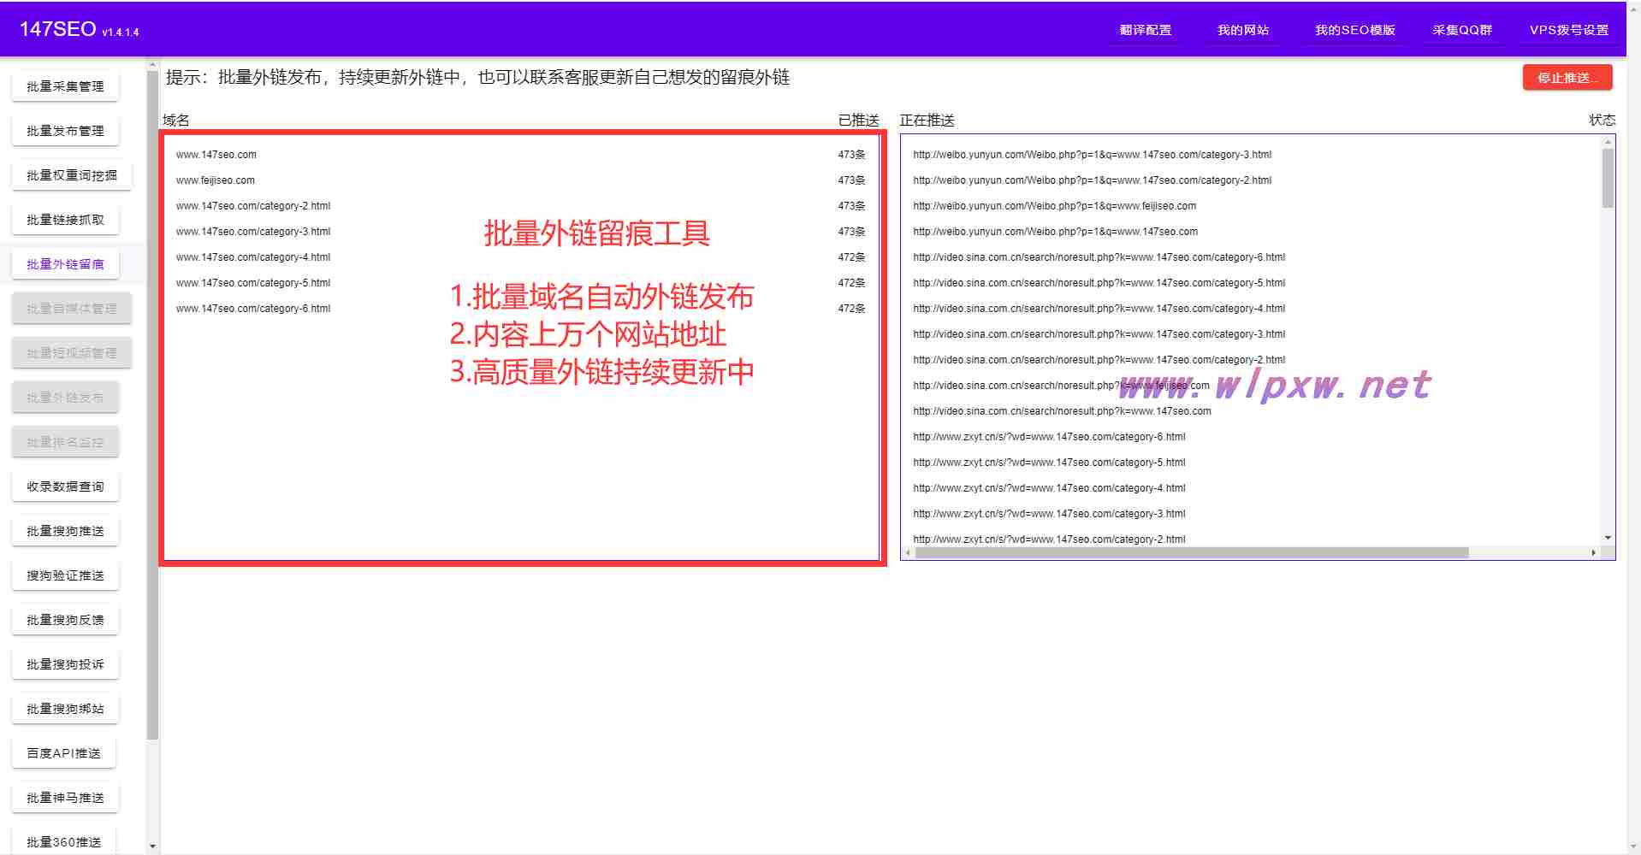The width and height of the screenshot is (1641, 855).
Task: Open 批量发布管理 in the sidebar
Action: (x=65, y=131)
